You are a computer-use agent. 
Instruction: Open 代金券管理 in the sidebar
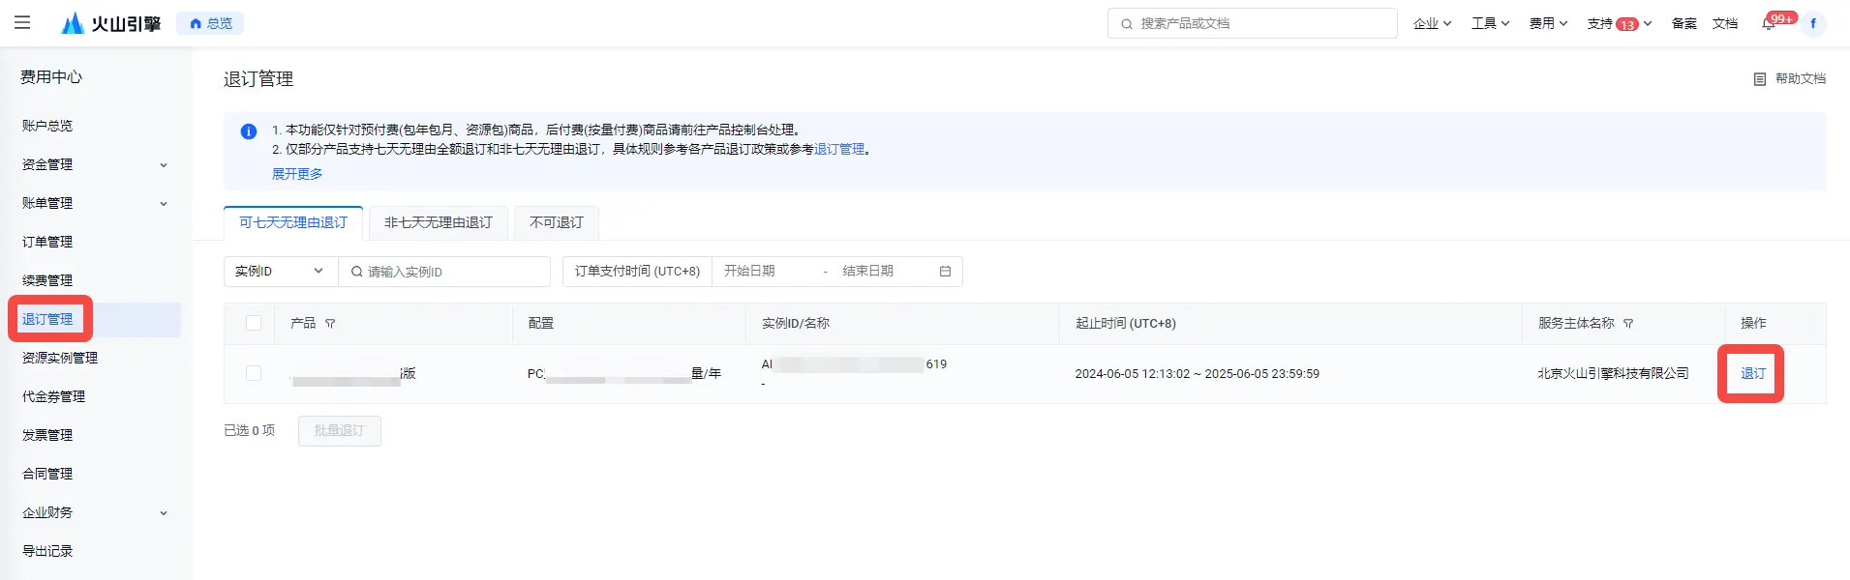(x=54, y=396)
